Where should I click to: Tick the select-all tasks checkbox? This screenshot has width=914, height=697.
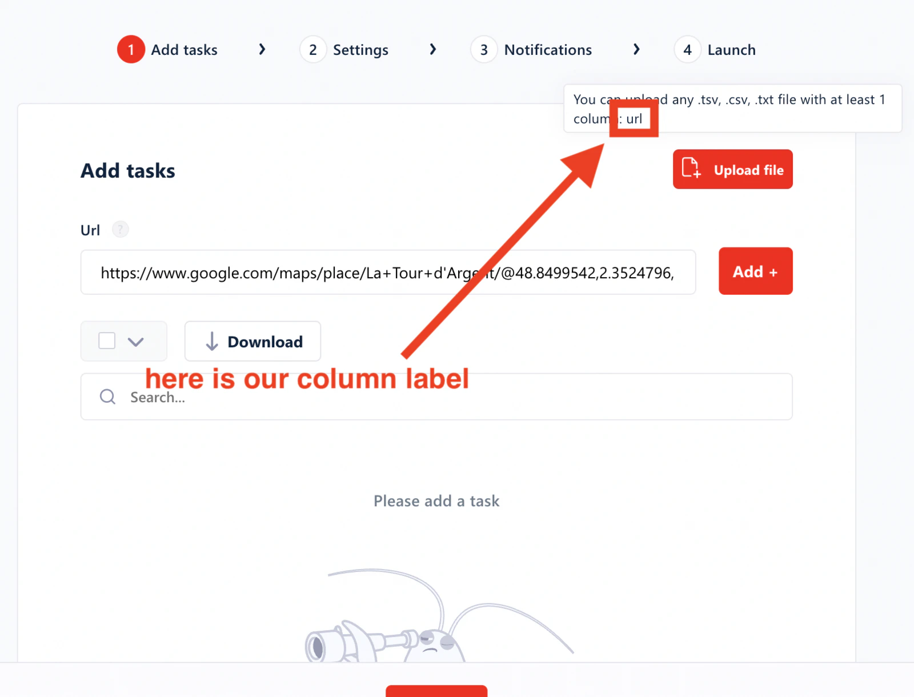107,341
